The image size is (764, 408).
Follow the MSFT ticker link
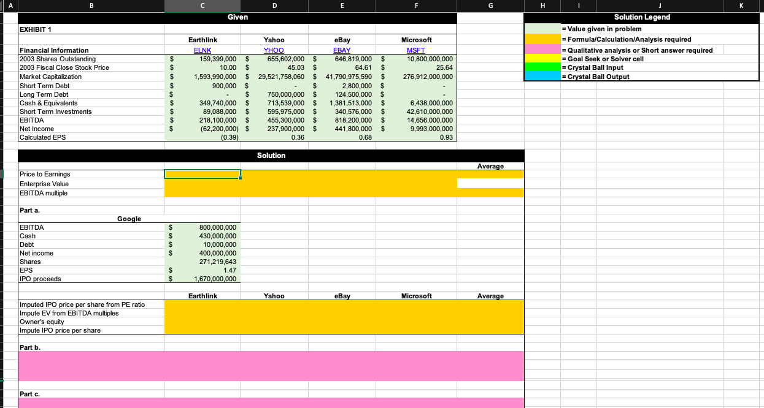coord(416,50)
